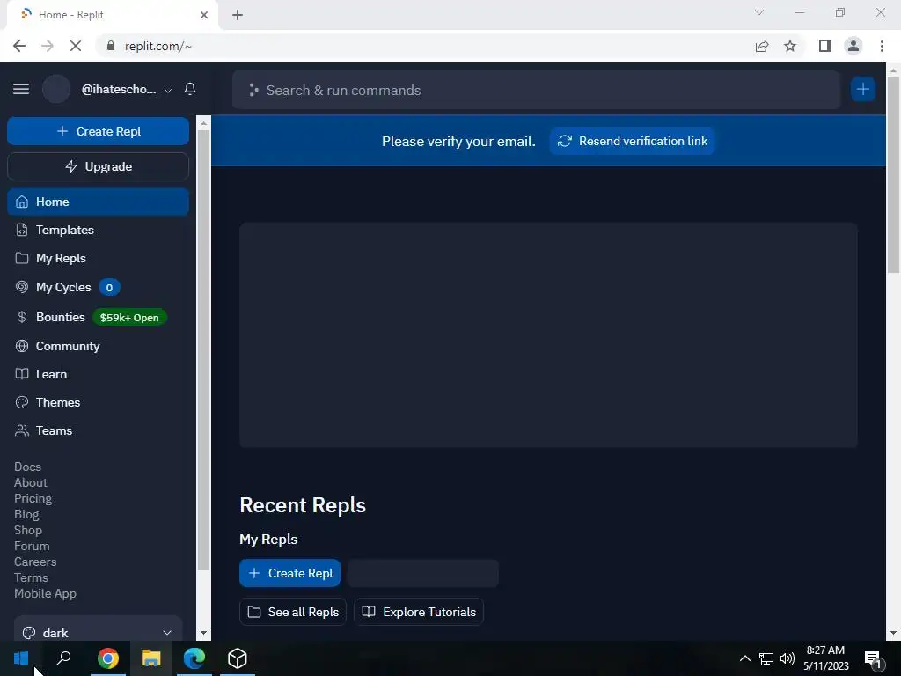
Task: Open Bounties in sidebar
Action: pyautogui.click(x=99, y=317)
